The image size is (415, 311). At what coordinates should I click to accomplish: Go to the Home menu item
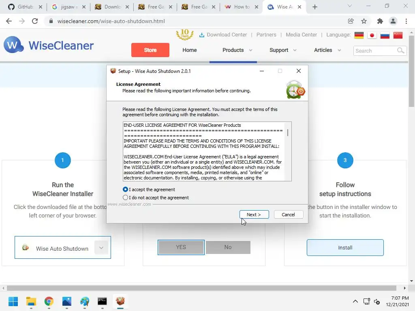(x=190, y=50)
